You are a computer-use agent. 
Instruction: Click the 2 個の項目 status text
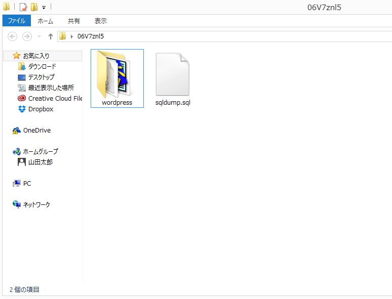24,289
